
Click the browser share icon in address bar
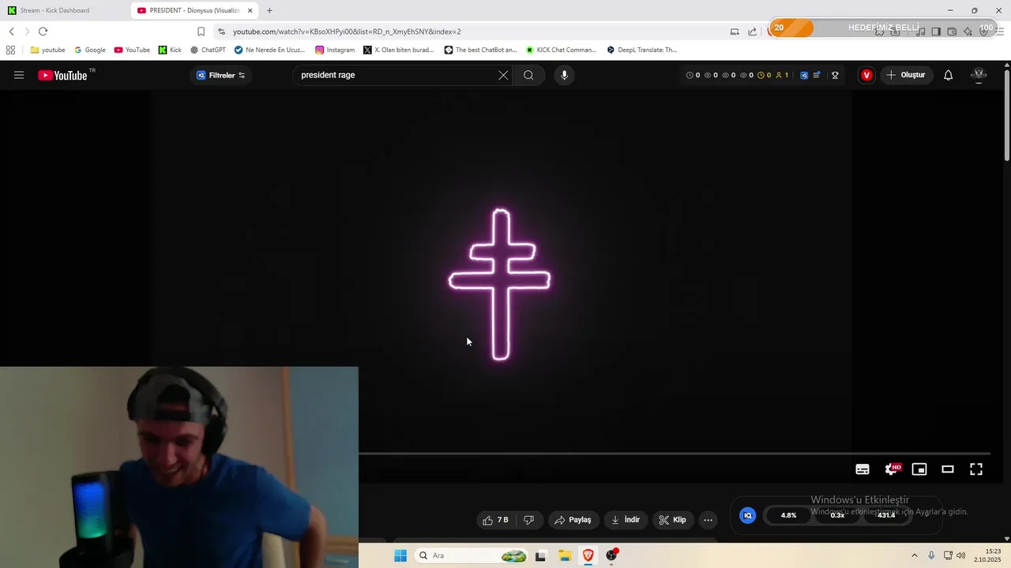coord(752,32)
